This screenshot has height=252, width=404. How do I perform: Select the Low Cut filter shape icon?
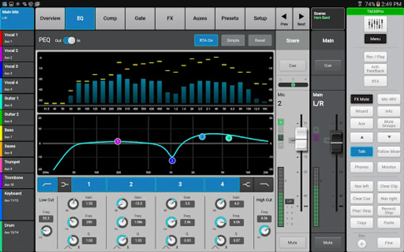point(47,184)
